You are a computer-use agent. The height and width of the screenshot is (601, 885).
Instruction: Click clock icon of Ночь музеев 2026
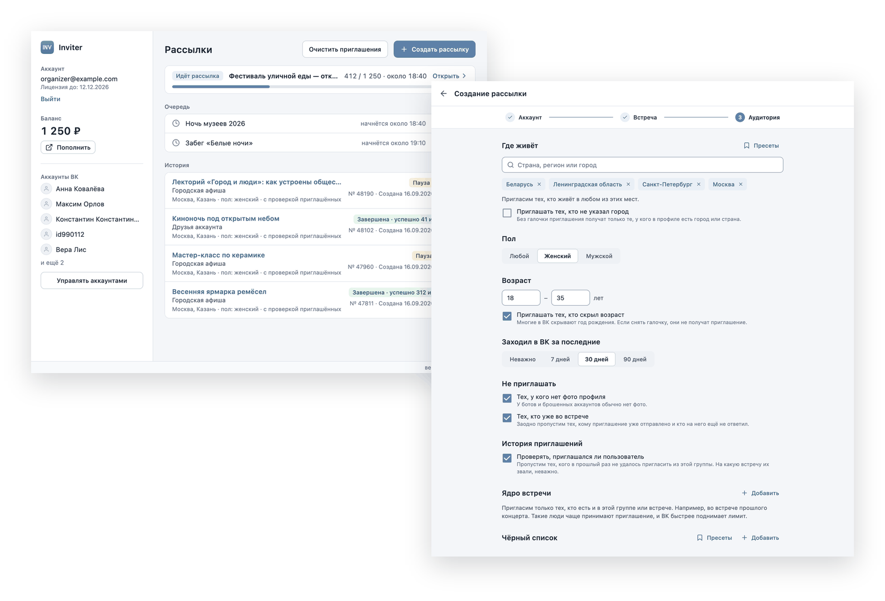176,123
